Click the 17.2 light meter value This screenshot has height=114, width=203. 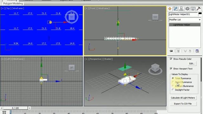click(44, 43)
